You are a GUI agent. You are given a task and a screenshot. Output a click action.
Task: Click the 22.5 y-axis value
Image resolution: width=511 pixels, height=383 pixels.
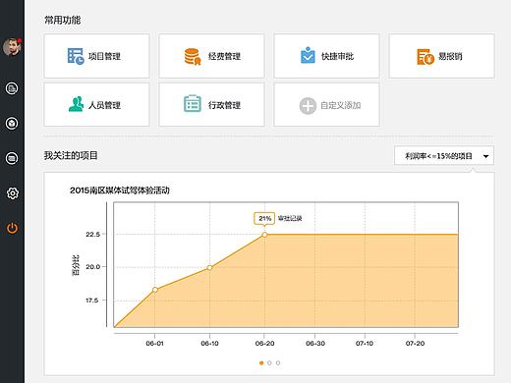click(92, 234)
